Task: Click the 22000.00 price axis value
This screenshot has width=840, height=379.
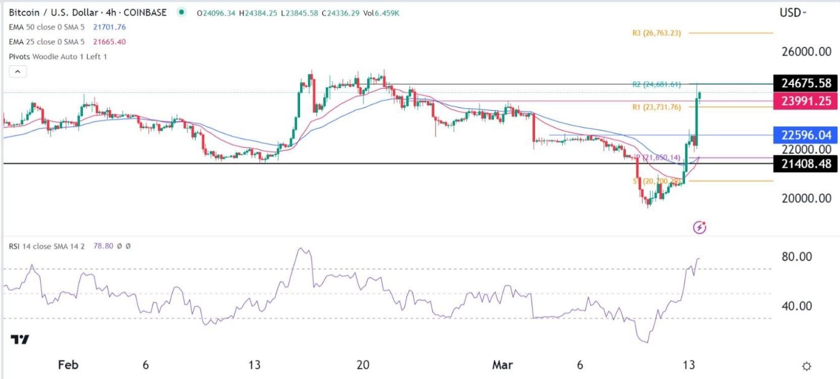Action: [806, 149]
